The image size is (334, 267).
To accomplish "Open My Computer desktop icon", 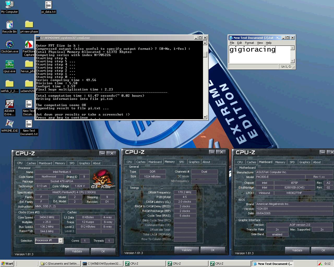I will click(x=9, y=7).
